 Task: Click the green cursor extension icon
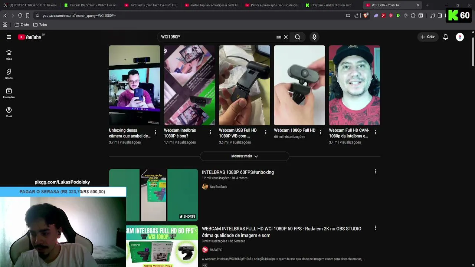[x=398, y=16]
